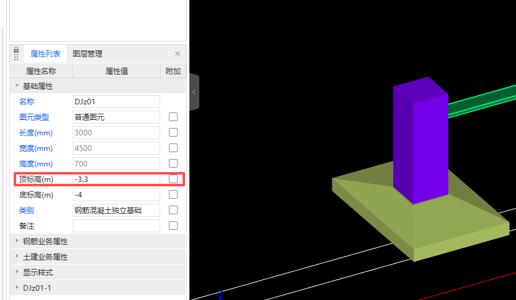Image resolution: width=516 pixels, height=300 pixels.
Task: Open the 类别 value 钢筋混凝土独立基础
Action: click(x=116, y=210)
